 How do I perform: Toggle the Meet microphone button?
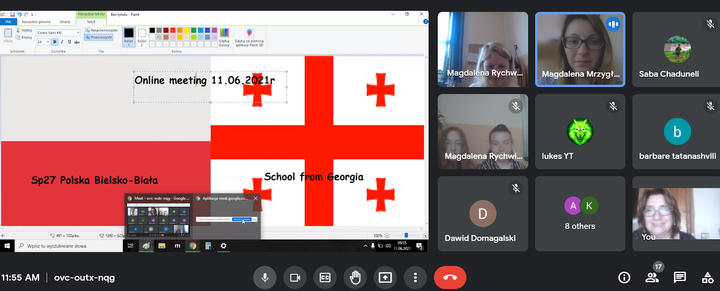265,278
